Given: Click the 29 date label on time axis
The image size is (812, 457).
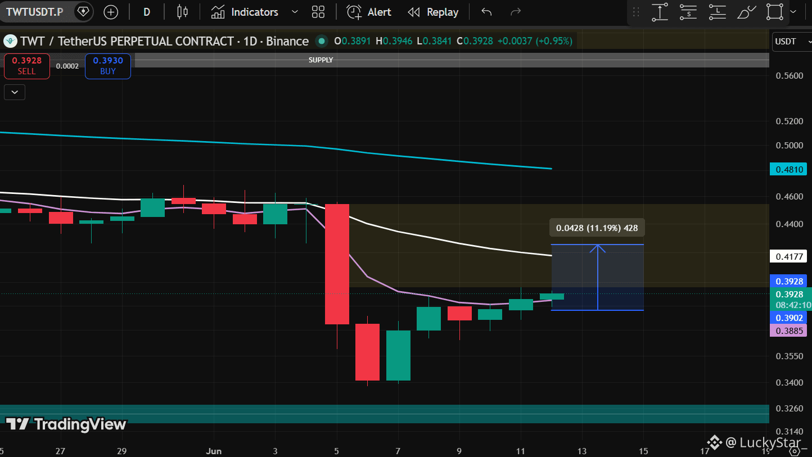Looking at the screenshot, I should click(x=121, y=451).
